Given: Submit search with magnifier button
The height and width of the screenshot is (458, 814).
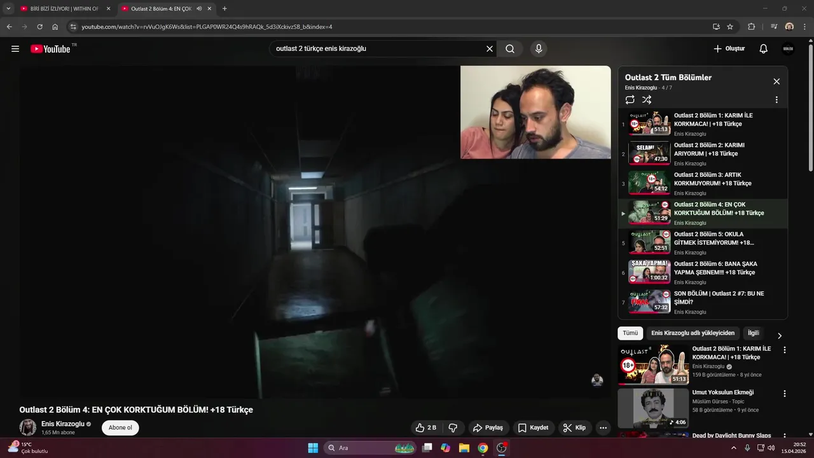Looking at the screenshot, I should tap(510, 49).
